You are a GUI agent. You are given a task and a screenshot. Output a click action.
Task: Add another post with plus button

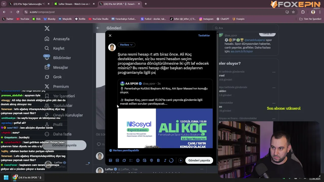(x=180, y=160)
